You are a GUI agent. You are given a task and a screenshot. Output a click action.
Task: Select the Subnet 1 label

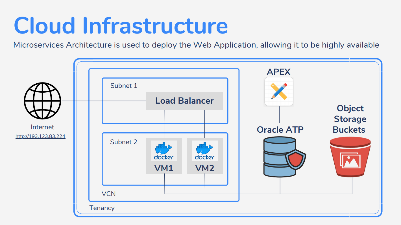point(124,86)
